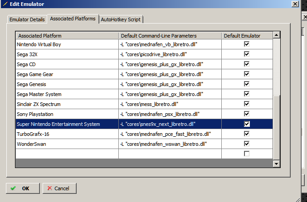Select the Nintendo Virtual Boy platform cell
The width and height of the screenshot is (307, 202).
(x=67, y=44)
